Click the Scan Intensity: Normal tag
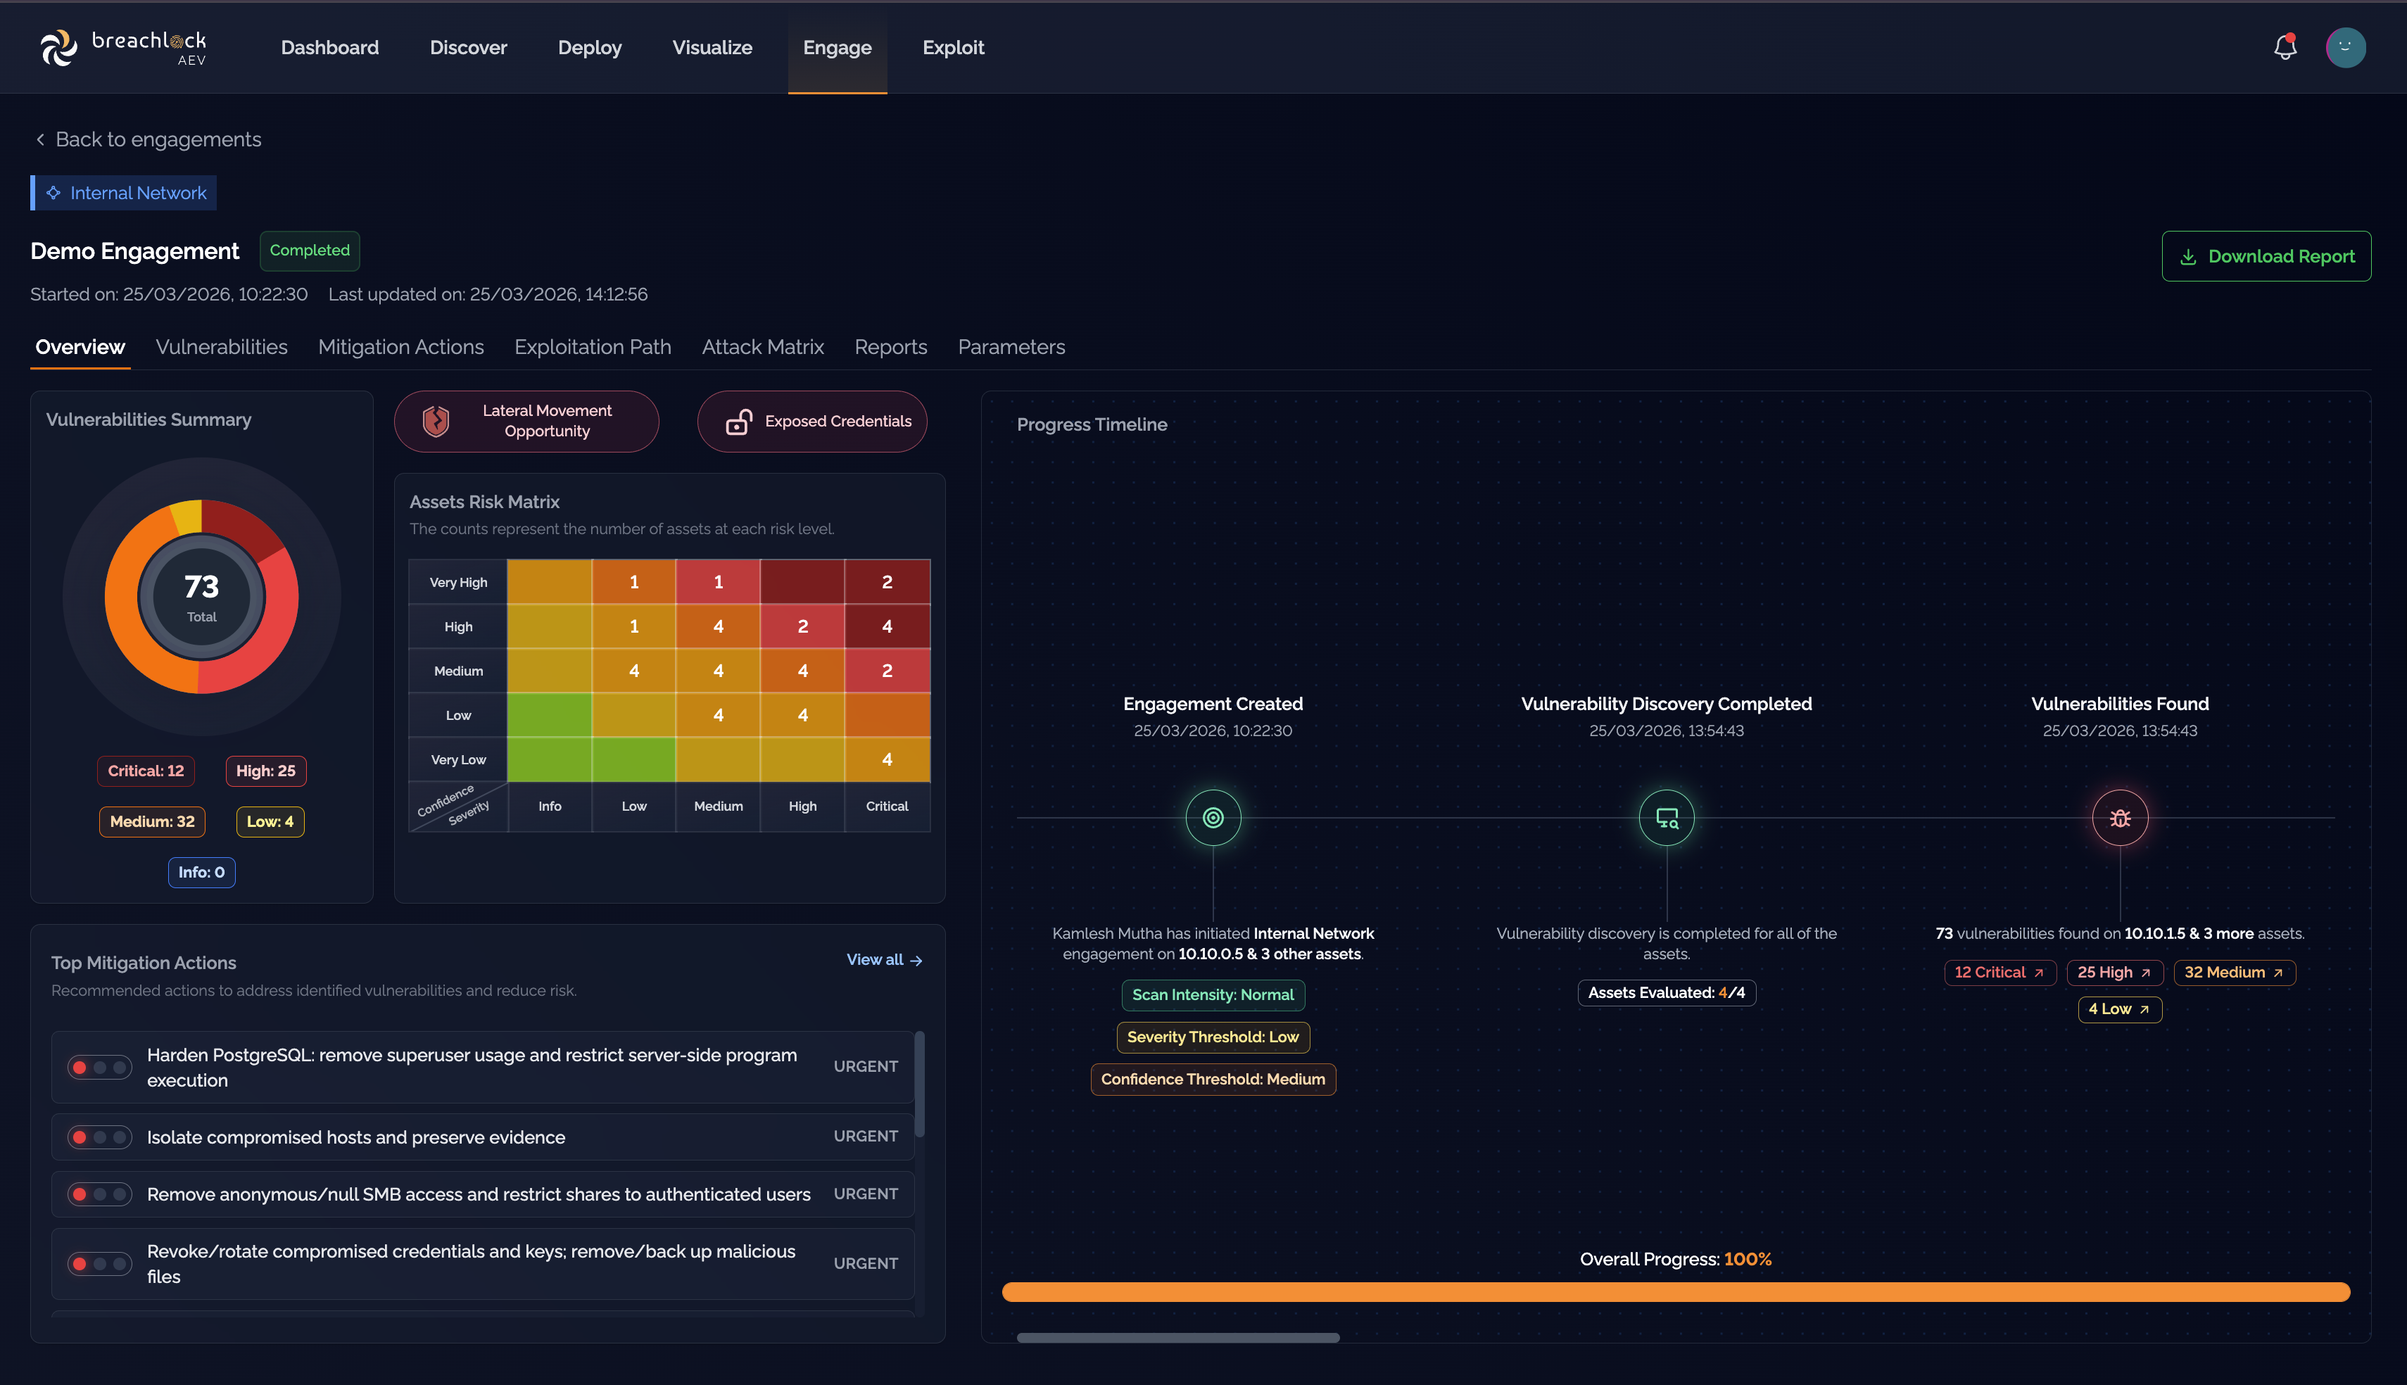This screenshot has height=1385, width=2407. [1213, 995]
